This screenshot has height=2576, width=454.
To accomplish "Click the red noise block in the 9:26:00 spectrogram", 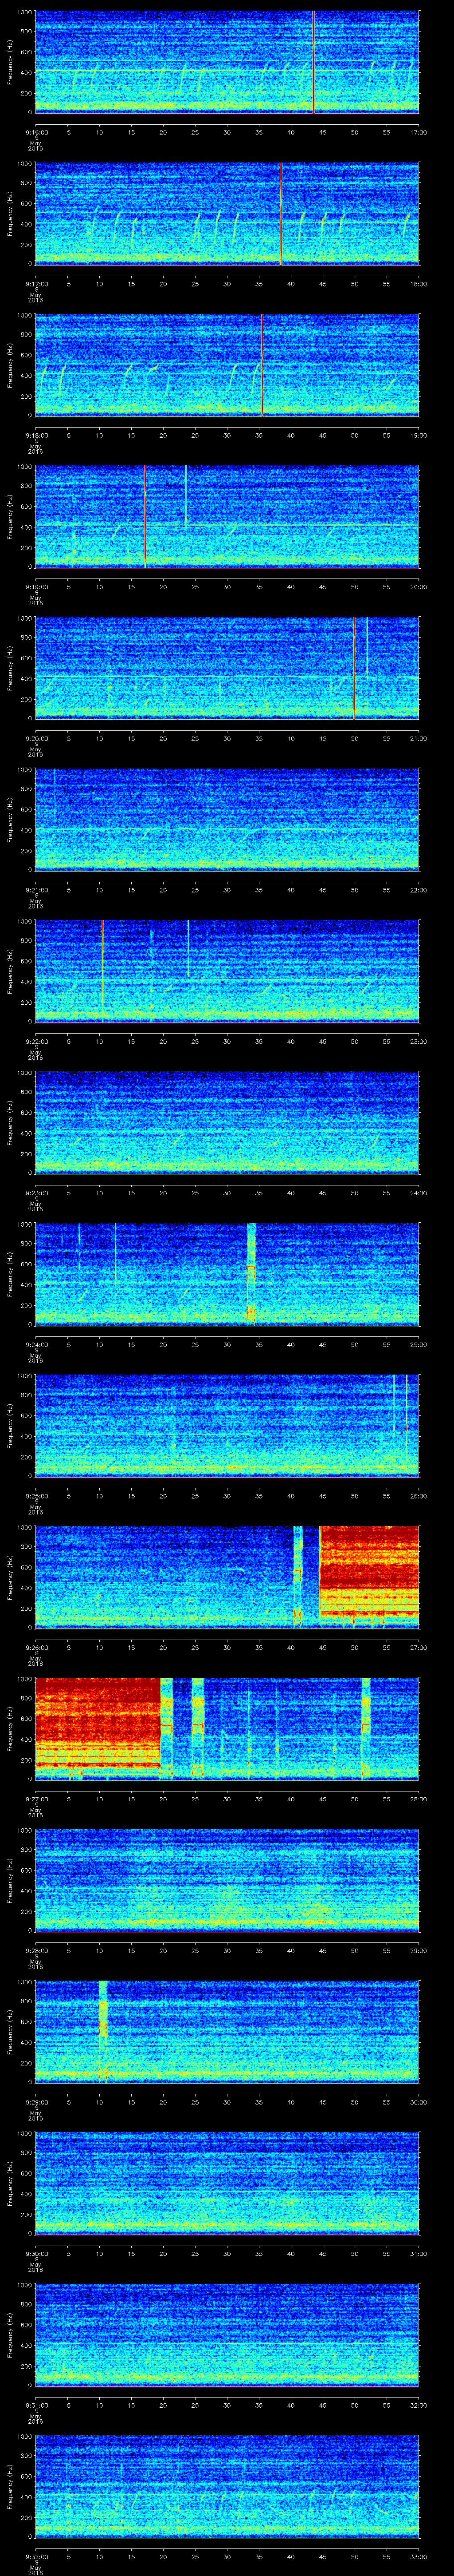I will (369, 1578).
